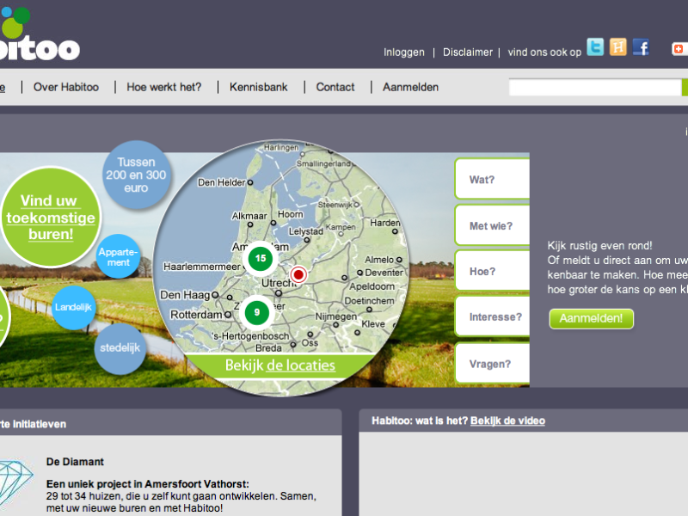Image resolution: width=688 pixels, height=516 pixels.
Task: Click the Habitoo logo
Action: point(39,34)
